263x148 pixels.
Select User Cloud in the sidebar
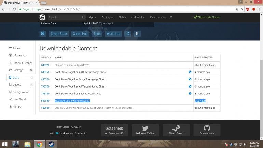17,99
